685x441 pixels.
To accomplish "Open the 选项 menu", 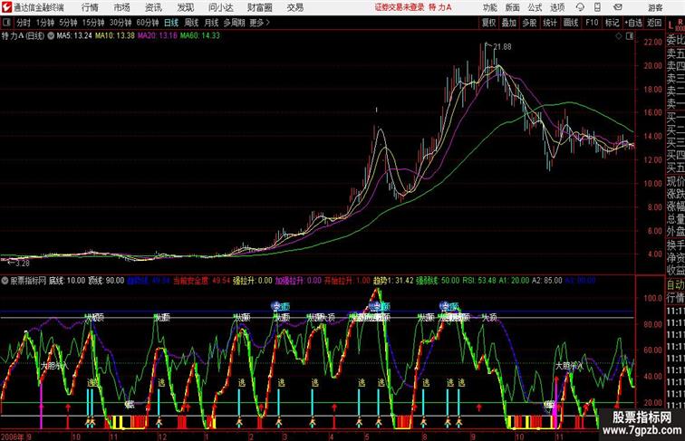I will [x=557, y=7].
